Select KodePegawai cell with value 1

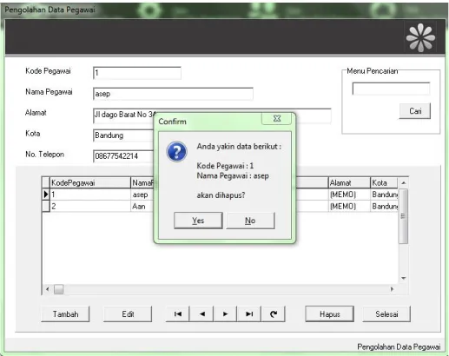[x=90, y=194]
